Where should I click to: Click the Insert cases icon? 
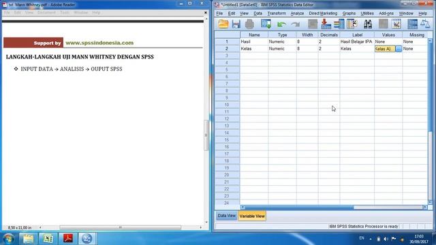(383, 24)
